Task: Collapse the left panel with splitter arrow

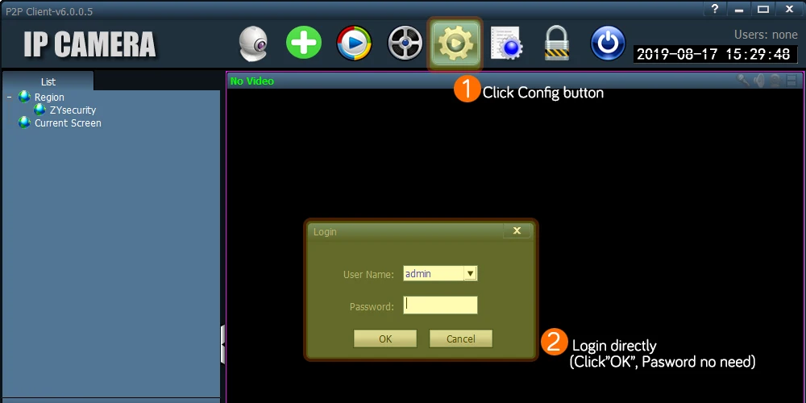Action: click(223, 344)
